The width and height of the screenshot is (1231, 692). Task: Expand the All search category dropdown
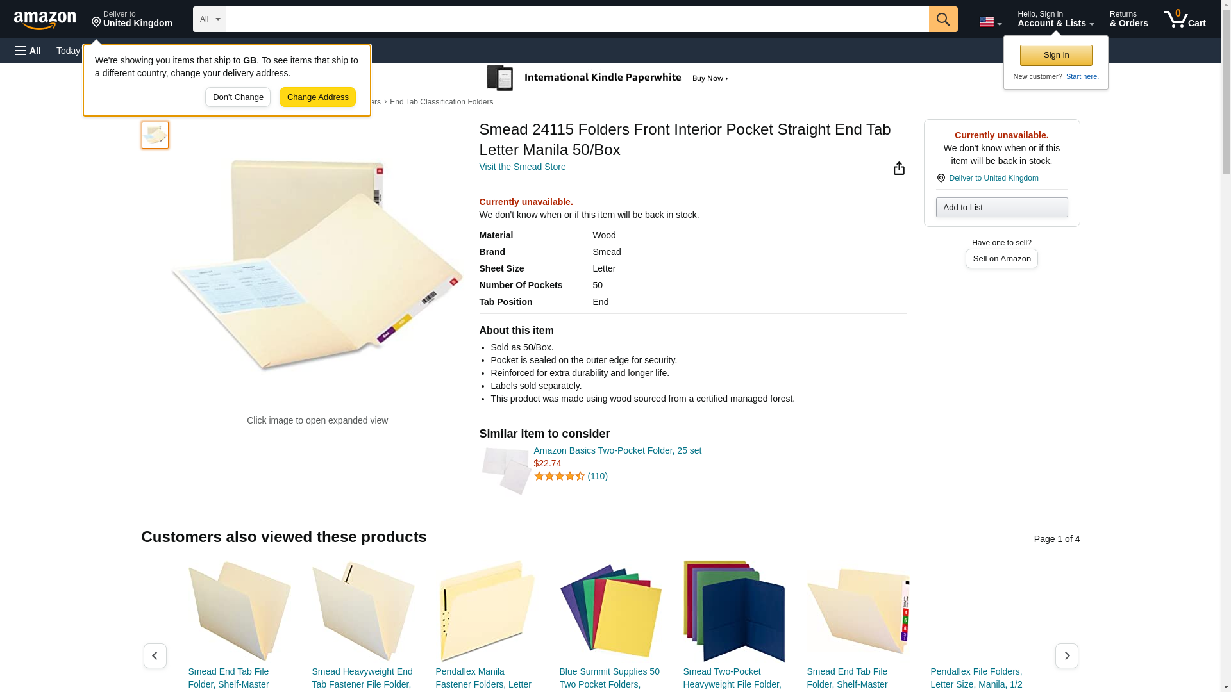pos(209,19)
